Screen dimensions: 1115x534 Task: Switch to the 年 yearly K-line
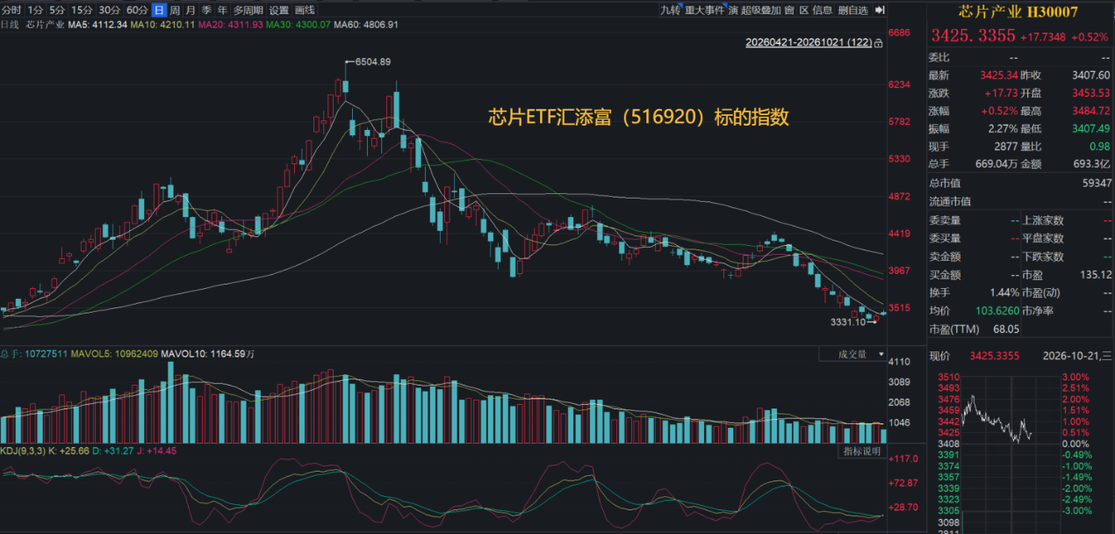(x=221, y=11)
